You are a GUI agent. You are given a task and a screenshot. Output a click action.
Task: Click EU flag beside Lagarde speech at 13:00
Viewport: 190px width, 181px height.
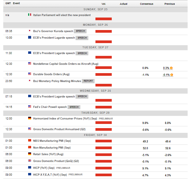click(30, 37)
